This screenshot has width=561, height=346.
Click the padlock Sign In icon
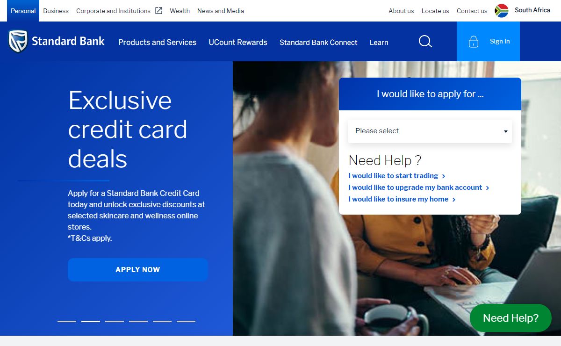[x=474, y=42]
